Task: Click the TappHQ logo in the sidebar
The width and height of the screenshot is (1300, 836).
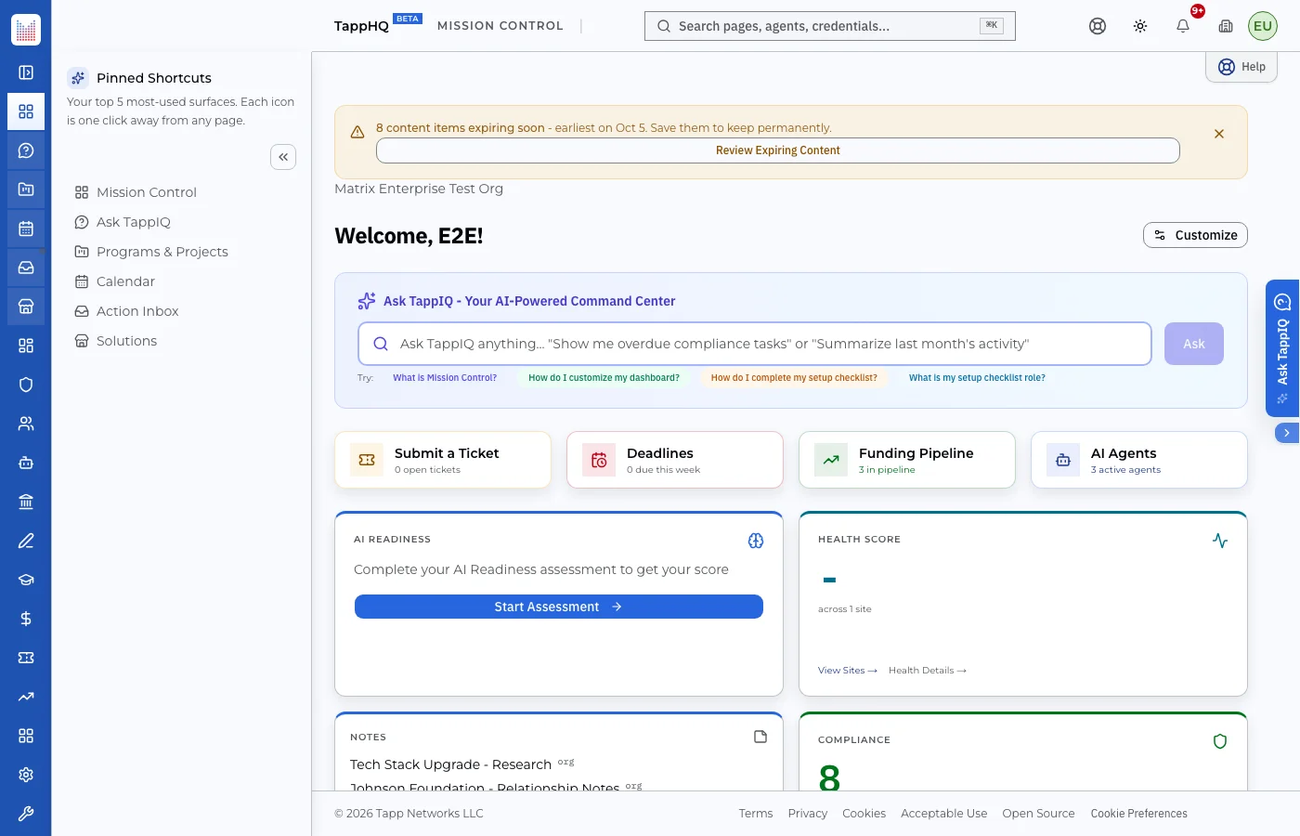Action: [26, 30]
